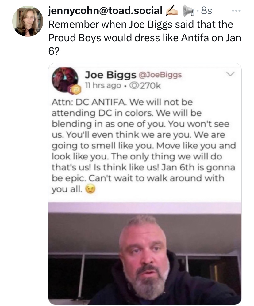Click the writing hand emoji beside the username
This screenshot has width=254, height=306.
pyautogui.click(x=172, y=11)
